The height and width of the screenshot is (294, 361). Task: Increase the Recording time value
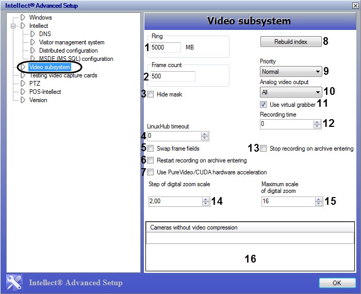point(317,122)
